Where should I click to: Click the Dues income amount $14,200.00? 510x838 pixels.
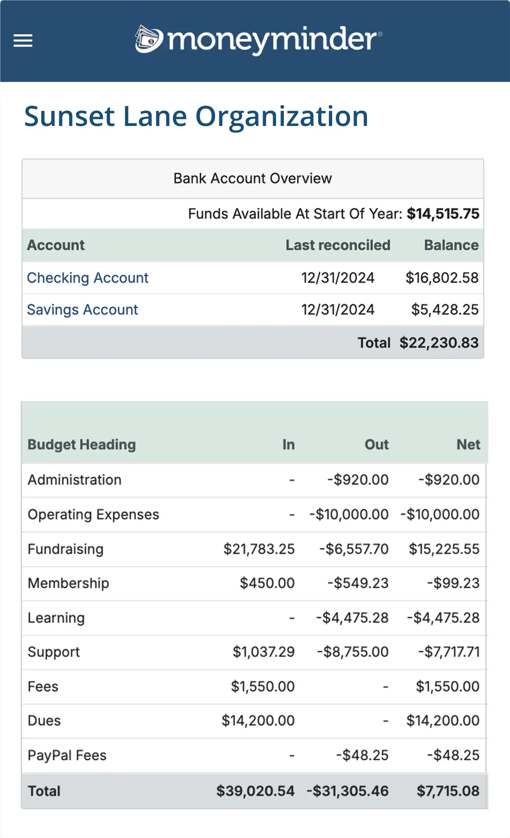[x=258, y=721]
